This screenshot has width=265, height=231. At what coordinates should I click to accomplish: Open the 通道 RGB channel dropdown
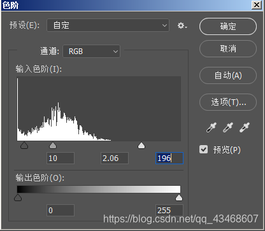[92, 52]
